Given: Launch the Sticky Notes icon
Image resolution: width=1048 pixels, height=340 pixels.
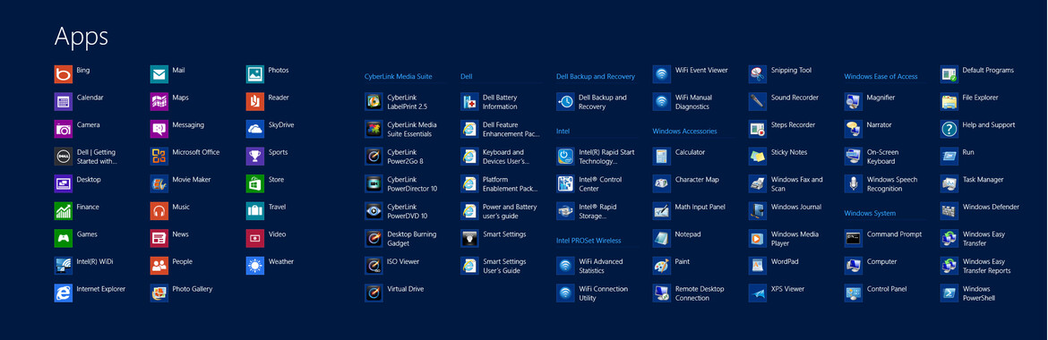Looking at the screenshot, I should (x=757, y=157).
